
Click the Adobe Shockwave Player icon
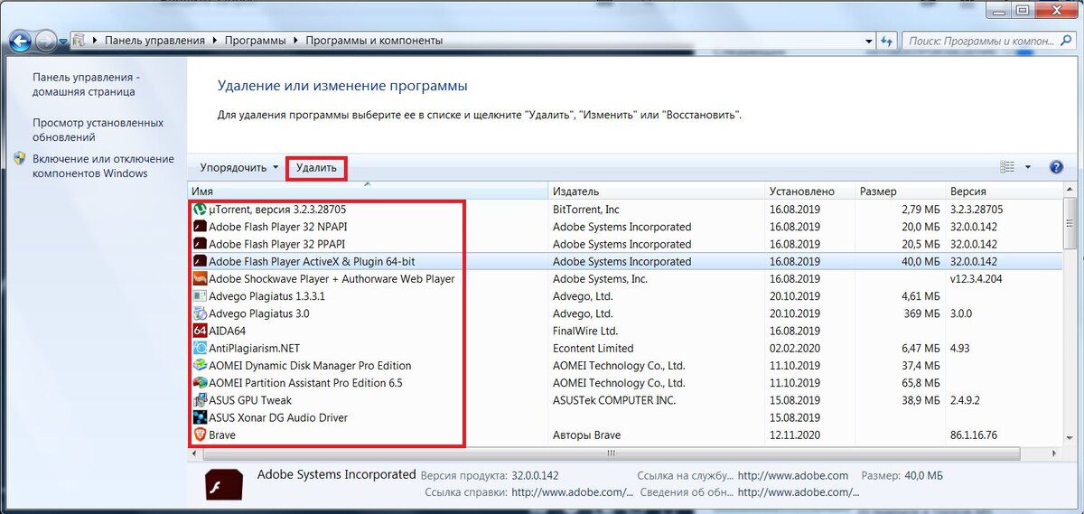(201, 279)
